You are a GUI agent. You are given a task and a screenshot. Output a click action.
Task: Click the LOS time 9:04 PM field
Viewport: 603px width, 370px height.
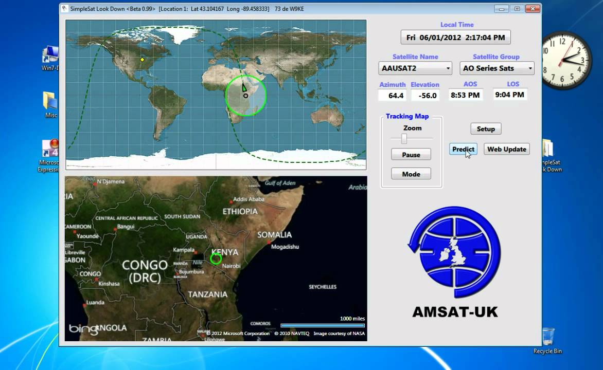tap(509, 95)
